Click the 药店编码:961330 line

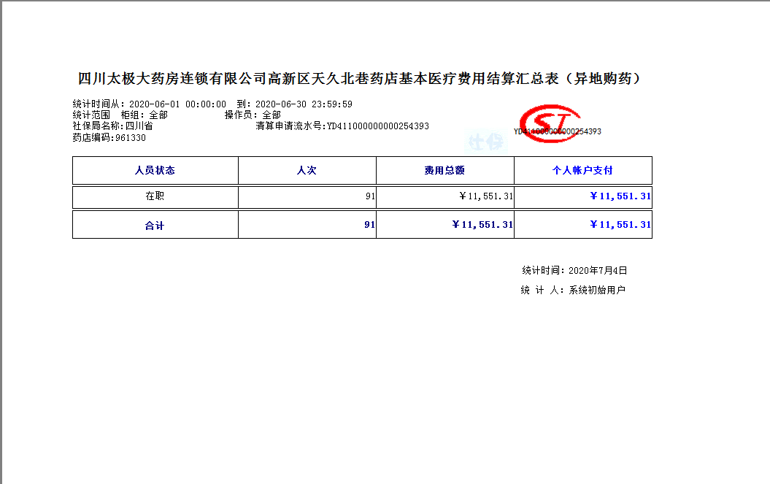point(109,137)
